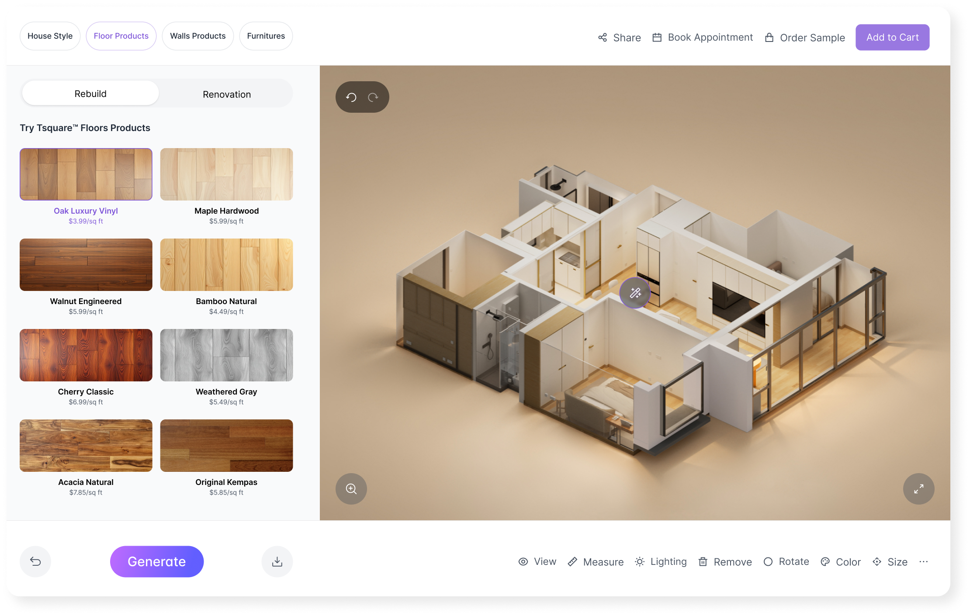Screen dimensions: 970x616
Task: Click the Share icon
Action: pos(603,38)
